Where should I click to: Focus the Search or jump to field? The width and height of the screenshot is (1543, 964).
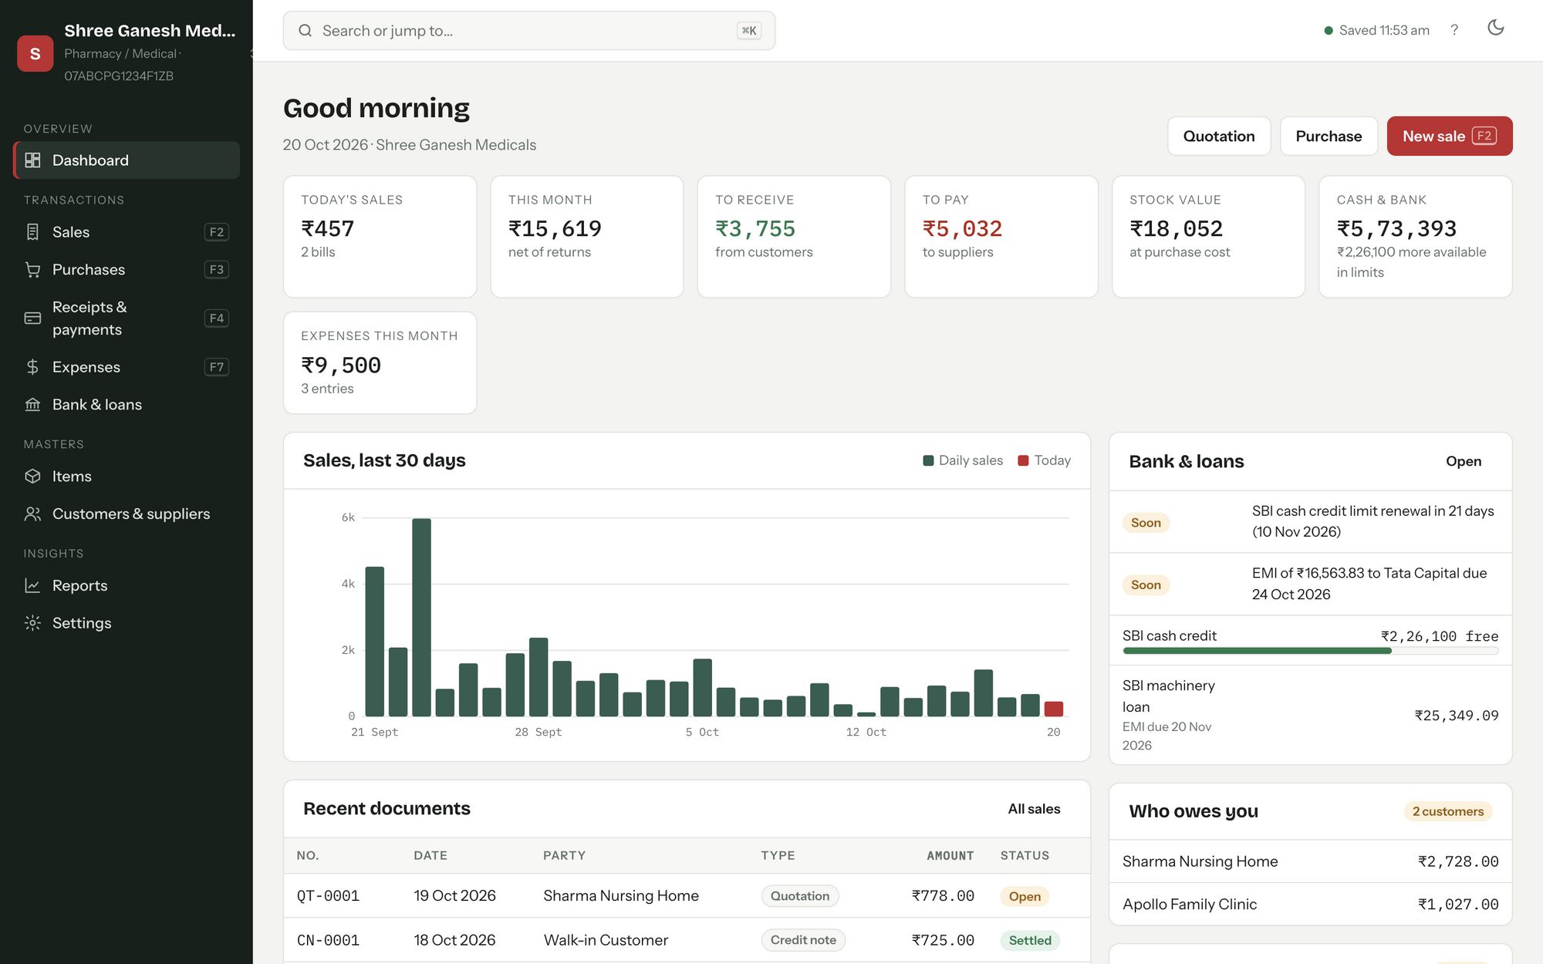(528, 31)
